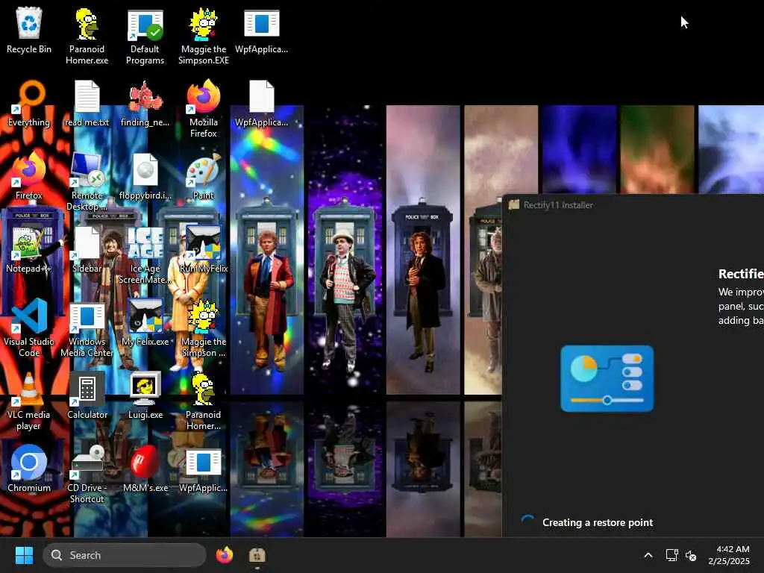Image resolution: width=764 pixels, height=573 pixels.
Task: Click the control panel illustration in the installer
Action: click(x=607, y=378)
